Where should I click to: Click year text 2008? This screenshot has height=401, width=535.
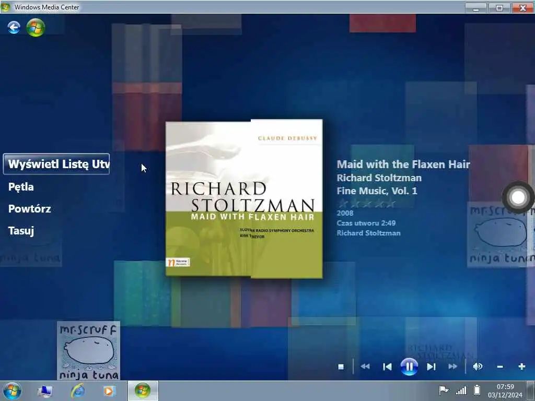click(x=345, y=213)
